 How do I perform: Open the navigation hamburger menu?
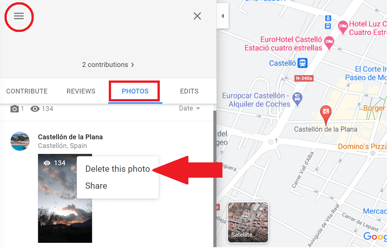point(19,16)
